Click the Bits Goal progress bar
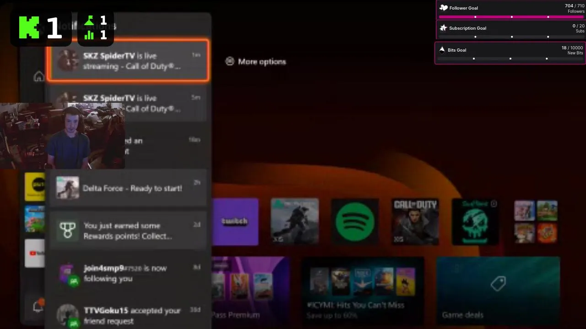 [510, 58]
